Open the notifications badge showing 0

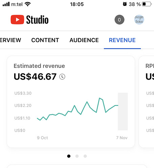pos(120,19)
